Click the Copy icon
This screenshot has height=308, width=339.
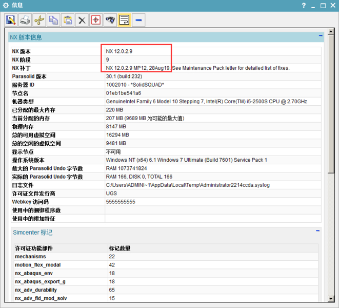(x=53, y=20)
